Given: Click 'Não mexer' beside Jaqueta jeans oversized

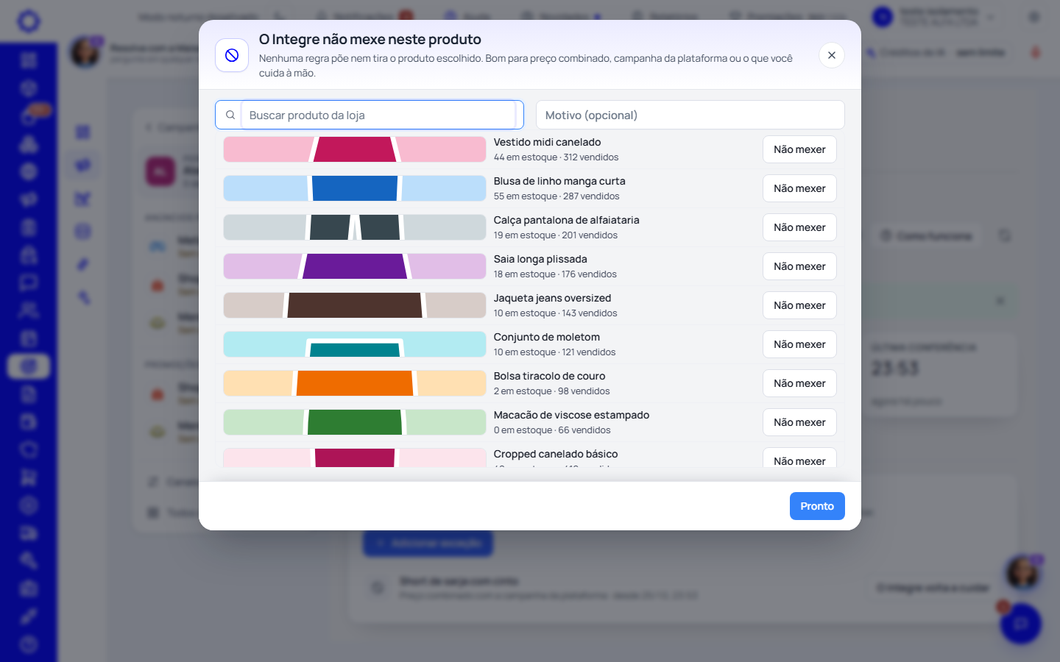Looking at the screenshot, I should 799,305.
